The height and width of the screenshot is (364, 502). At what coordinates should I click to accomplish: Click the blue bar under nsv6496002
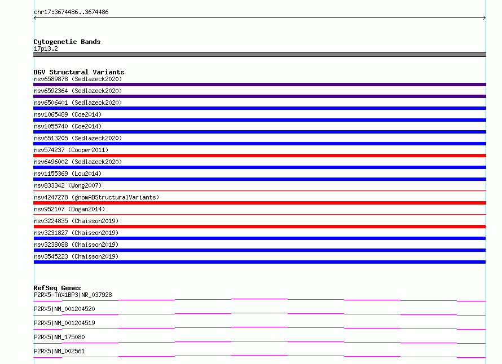259,167
